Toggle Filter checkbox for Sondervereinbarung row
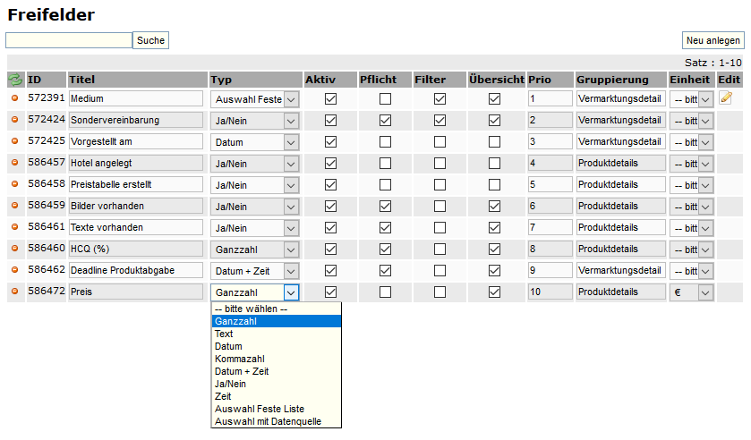Viewport: 751px width, 440px height. [x=440, y=120]
